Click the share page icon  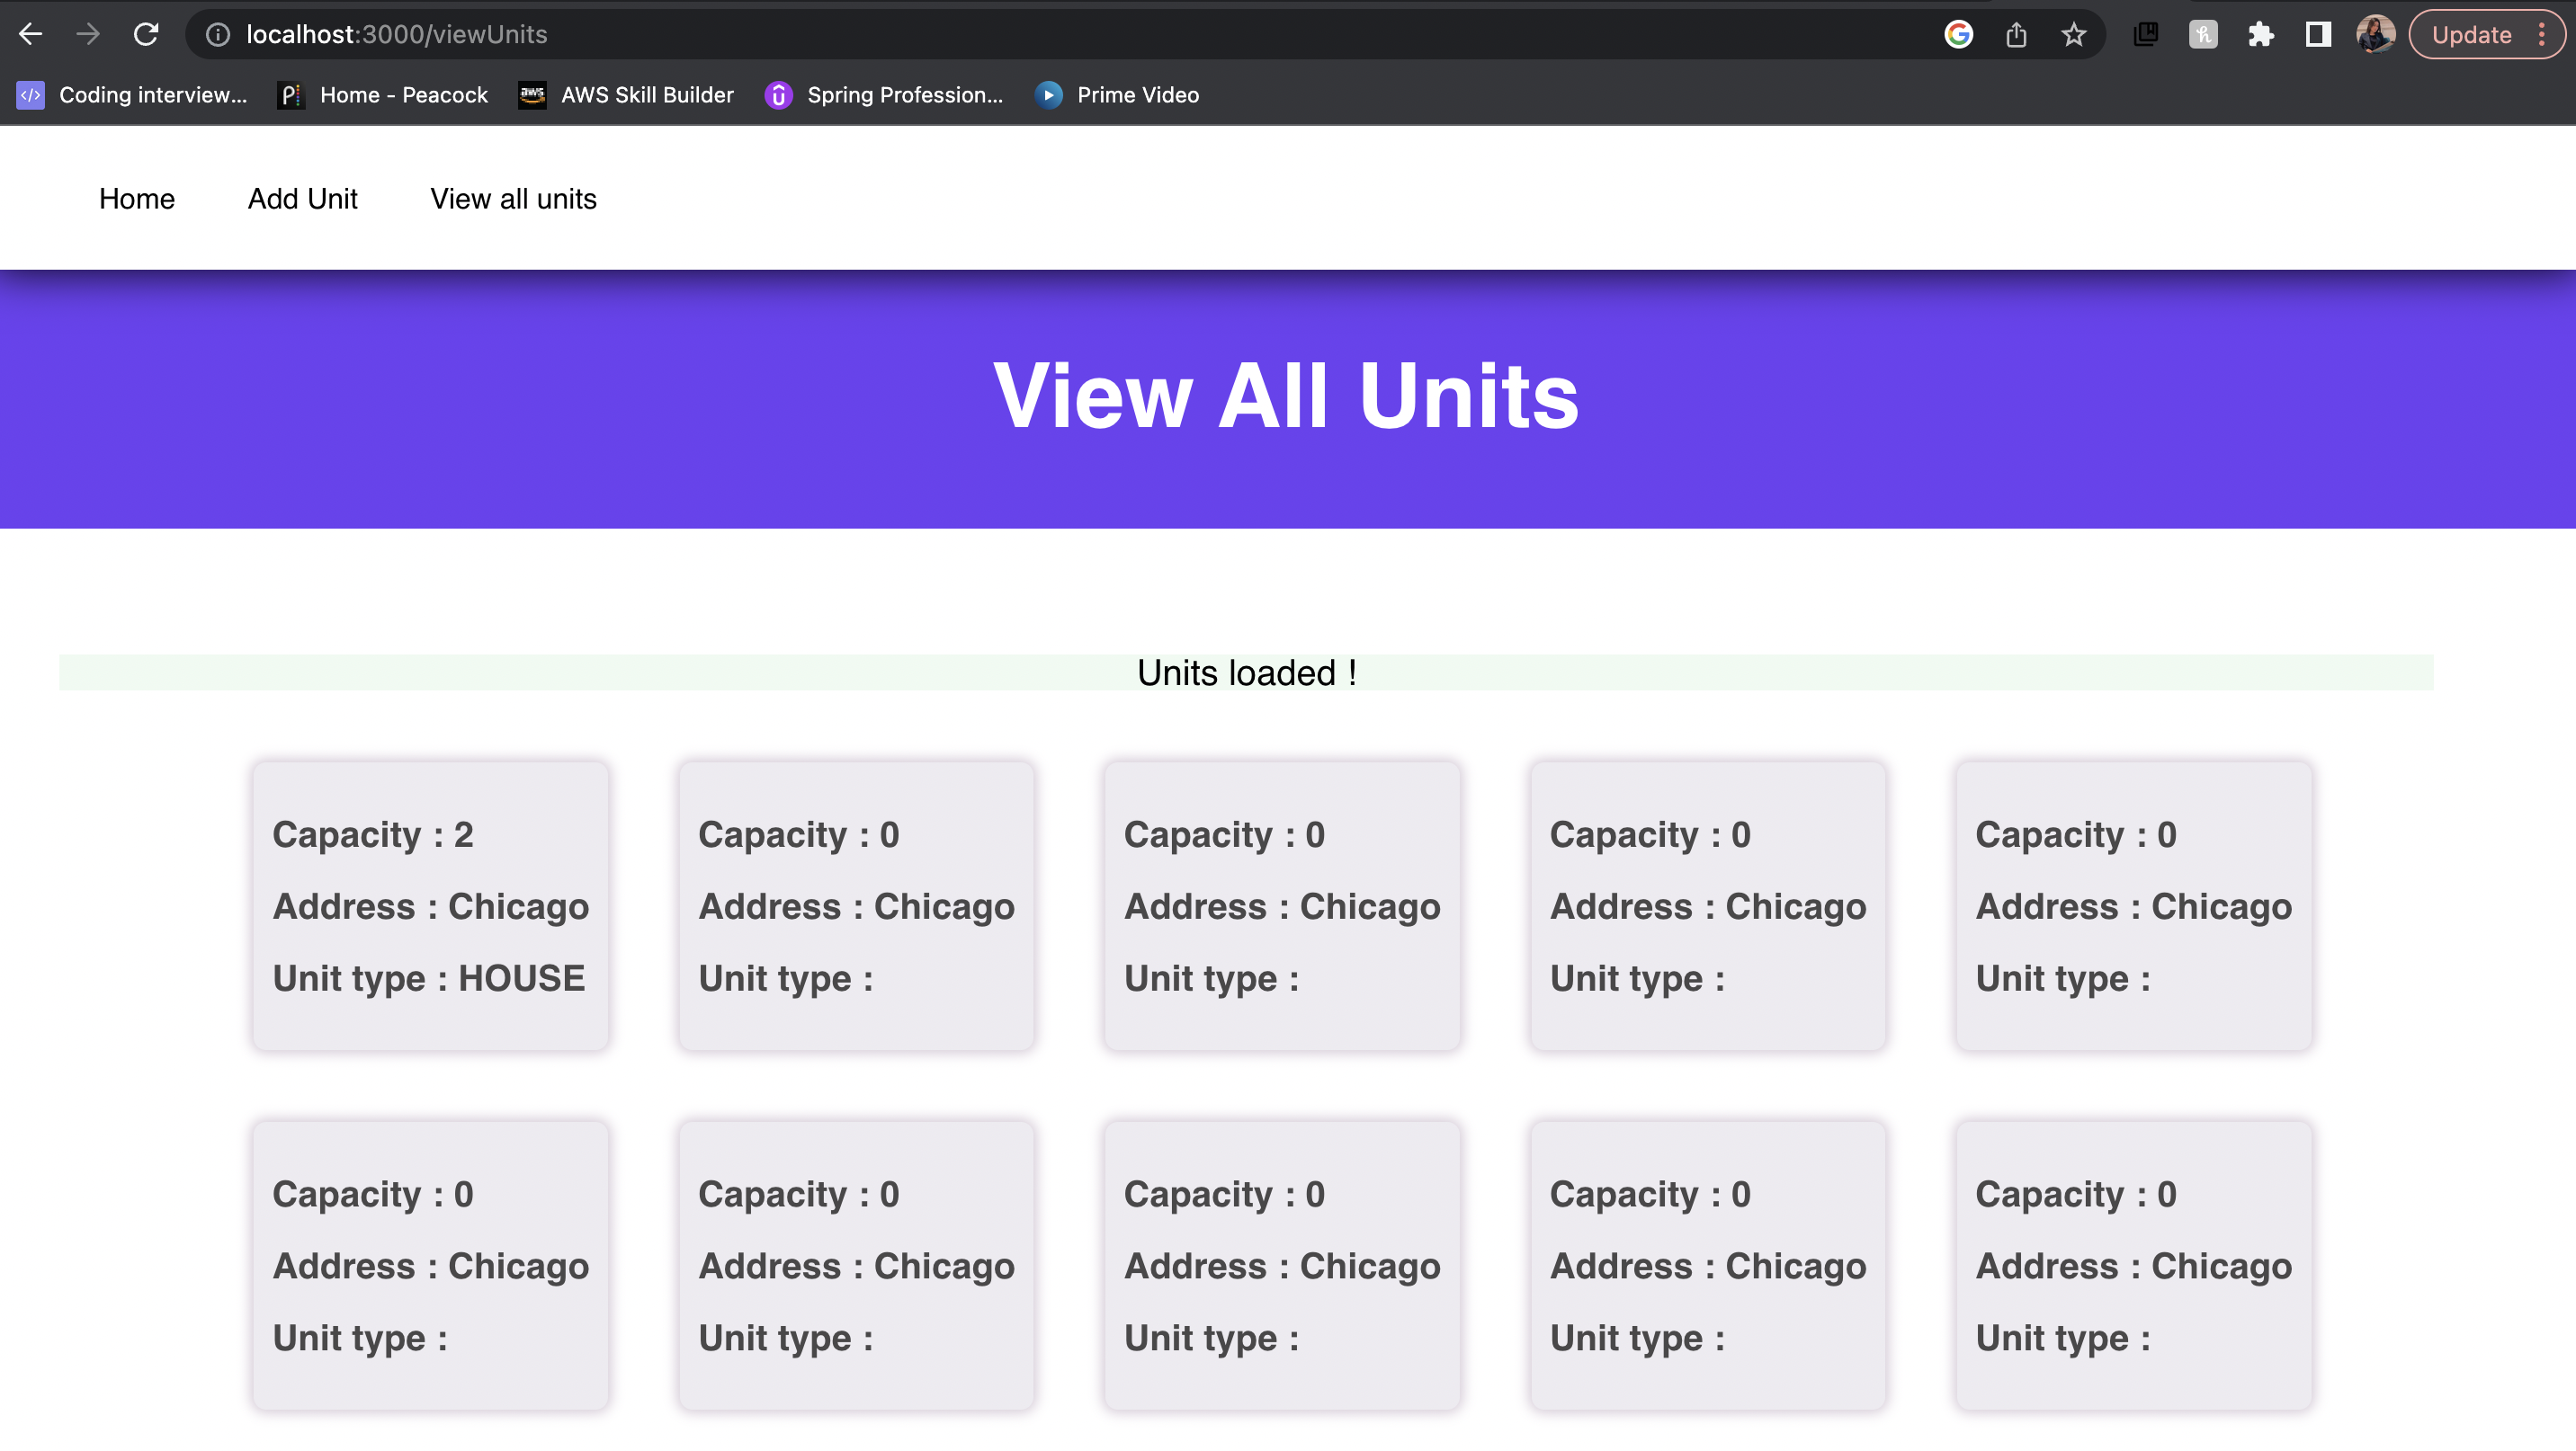[x=2016, y=35]
